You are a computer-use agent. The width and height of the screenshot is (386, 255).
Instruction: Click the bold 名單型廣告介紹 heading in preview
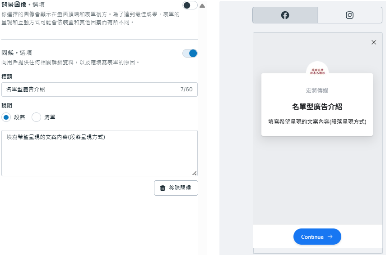pos(317,107)
